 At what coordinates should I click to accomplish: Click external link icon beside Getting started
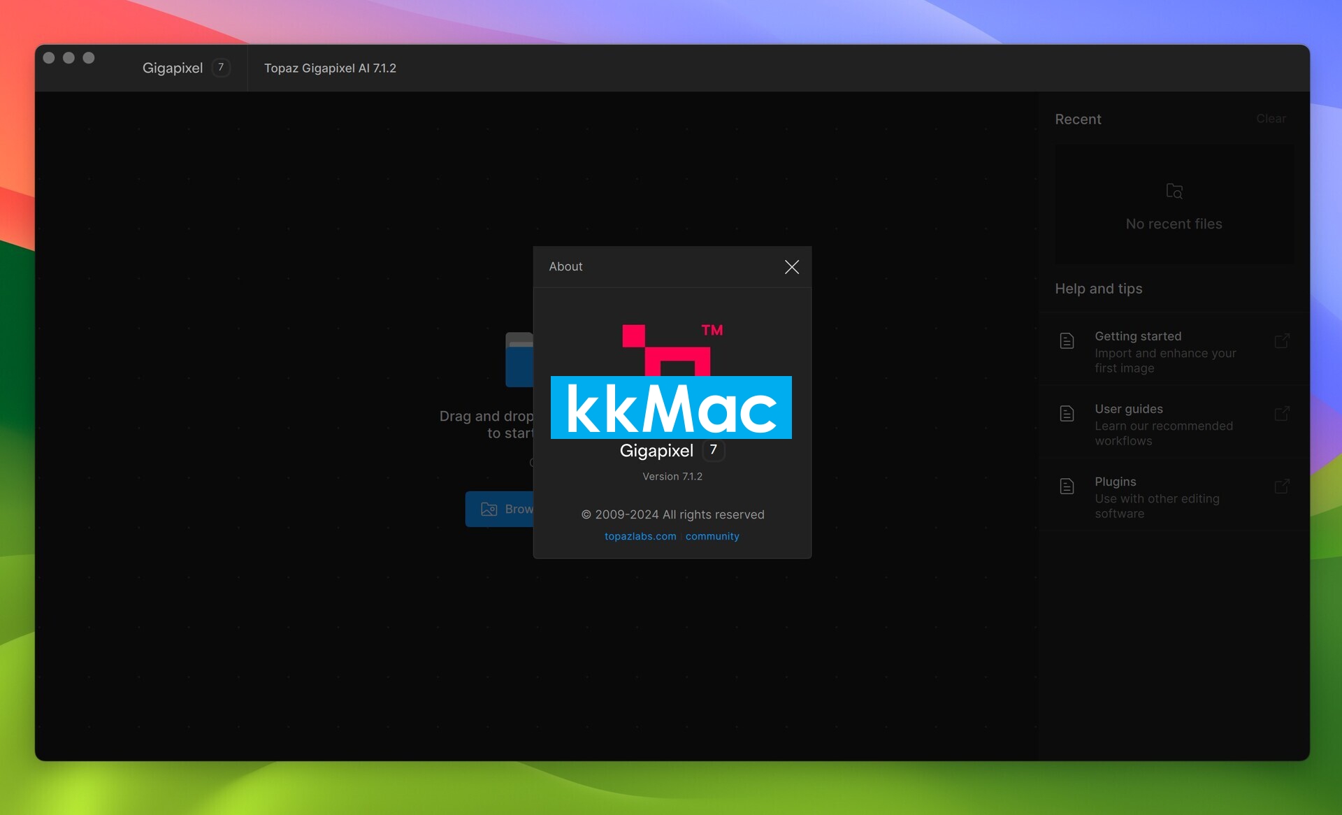click(x=1282, y=341)
